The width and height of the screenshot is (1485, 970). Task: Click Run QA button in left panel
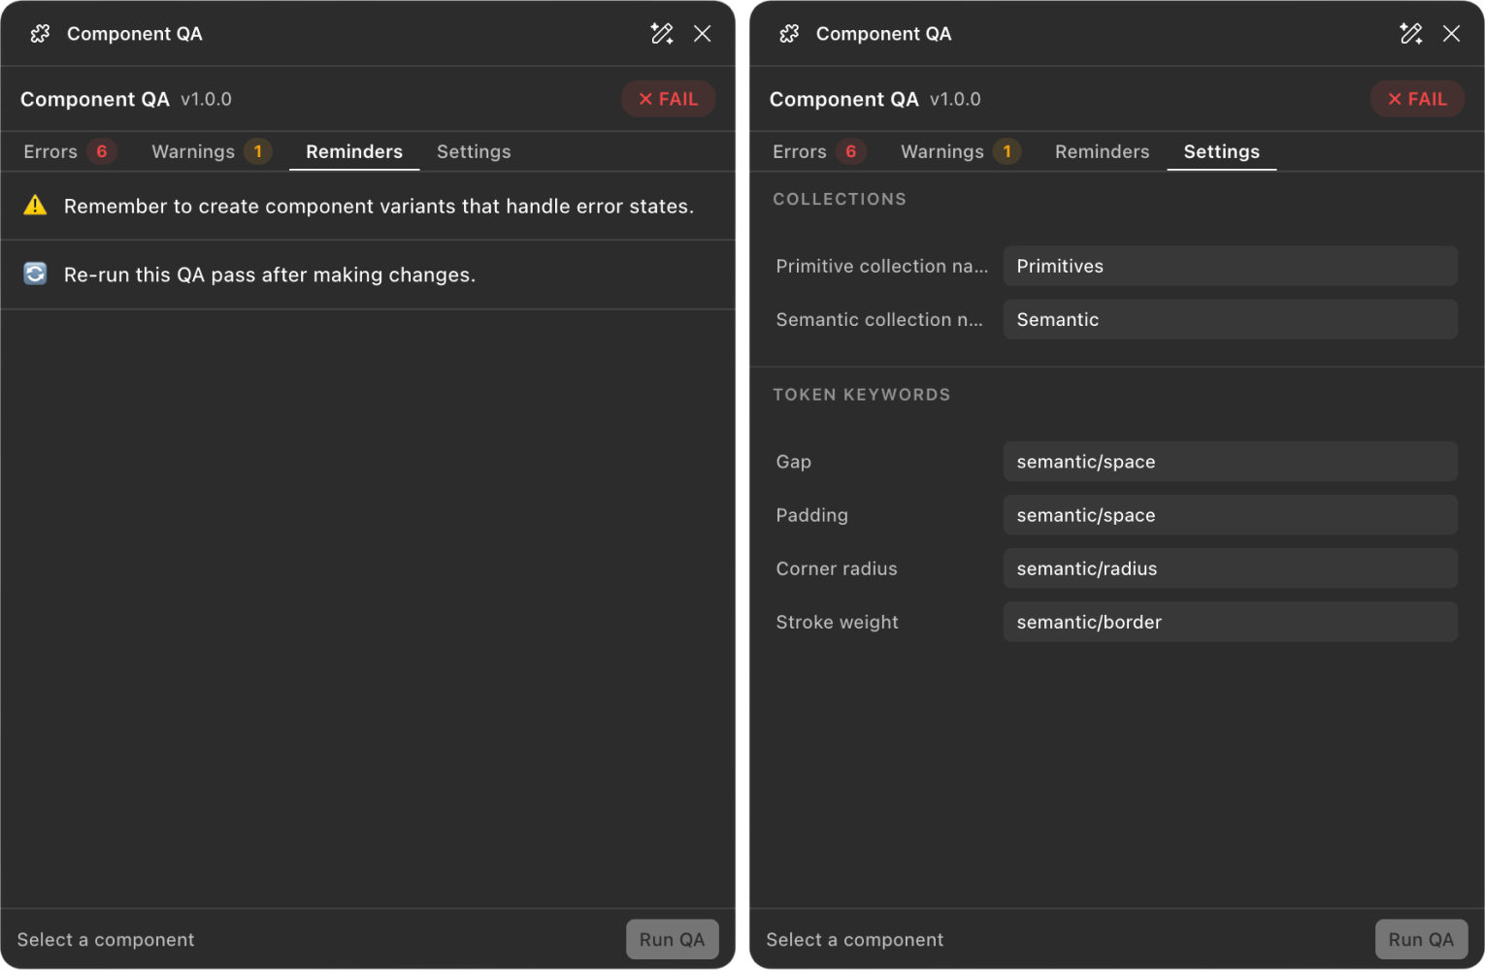click(673, 939)
